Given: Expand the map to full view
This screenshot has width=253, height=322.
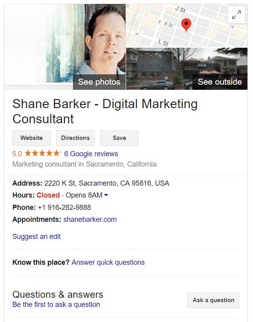Looking at the screenshot, I should click(x=236, y=15).
